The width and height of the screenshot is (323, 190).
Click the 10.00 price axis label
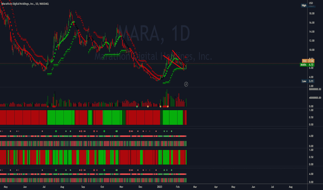(x=312, y=50)
